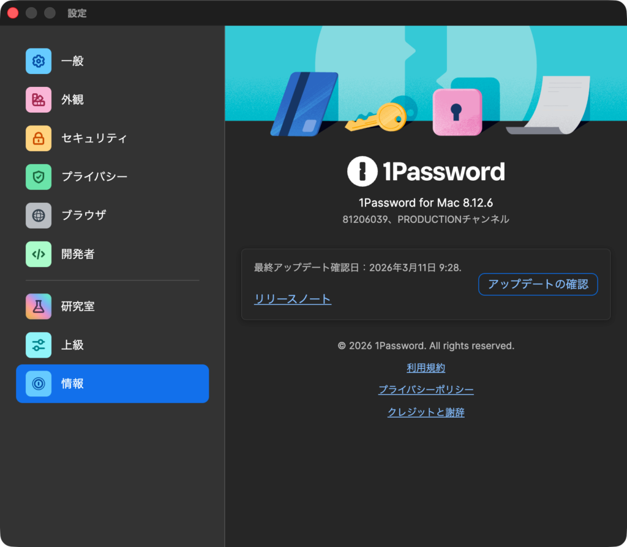Click the General gear icon in sidebar
Screen dimensions: 627x547
(39, 61)
